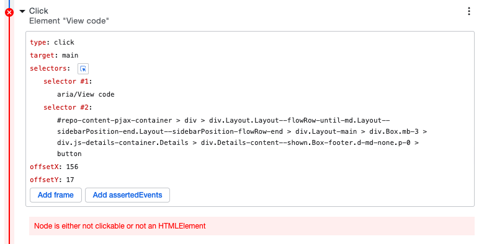Click the 'type:' key label
The height and width of the screenshot is (244, 479).
(40, 42)
